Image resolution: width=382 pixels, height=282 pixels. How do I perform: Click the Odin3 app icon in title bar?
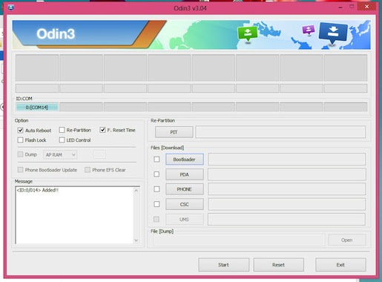tap(10, 8)
